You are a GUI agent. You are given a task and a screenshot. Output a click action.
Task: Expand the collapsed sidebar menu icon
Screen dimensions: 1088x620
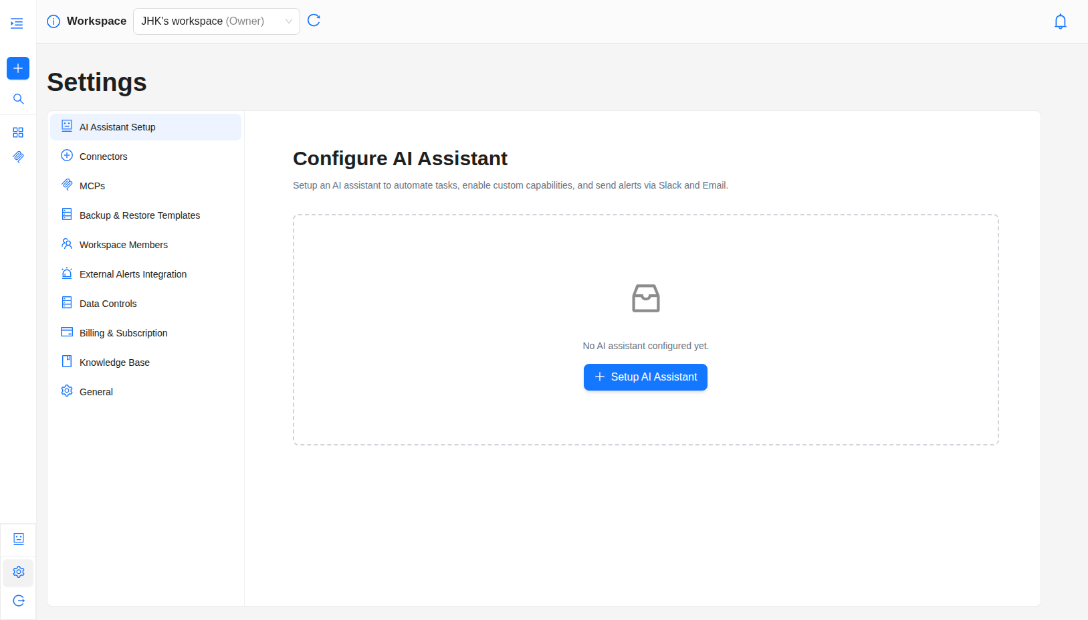(17, 23)
